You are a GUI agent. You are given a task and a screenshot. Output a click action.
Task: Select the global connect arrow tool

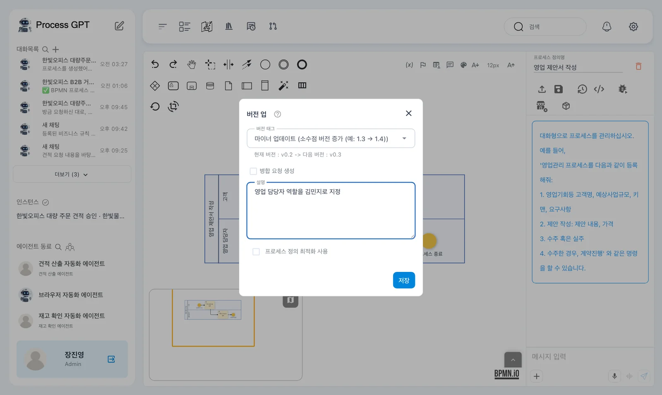pyautogui.click(x=247, y=64)
